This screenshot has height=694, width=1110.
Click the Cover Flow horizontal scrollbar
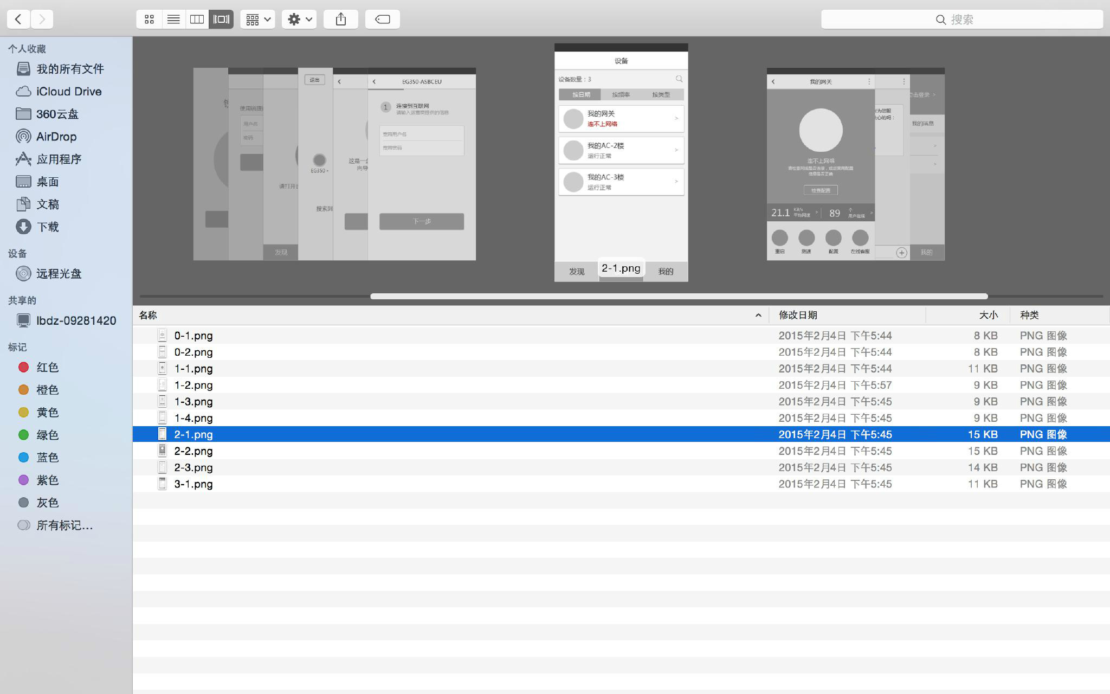coord(679,296)
